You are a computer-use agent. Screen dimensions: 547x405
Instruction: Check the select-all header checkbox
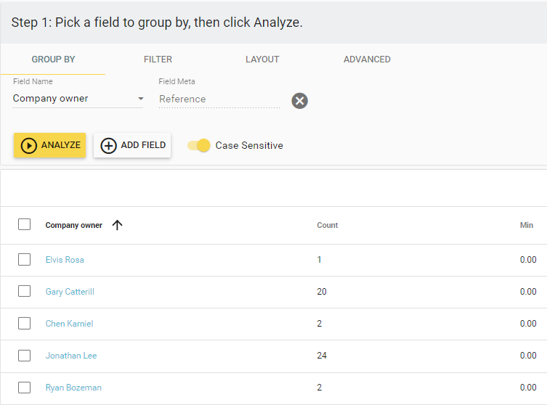coord(25,224)
